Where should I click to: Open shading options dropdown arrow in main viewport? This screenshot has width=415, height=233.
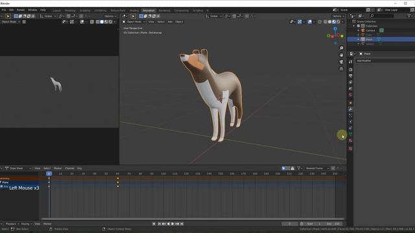pyautogui.click(x=342, y=21)
